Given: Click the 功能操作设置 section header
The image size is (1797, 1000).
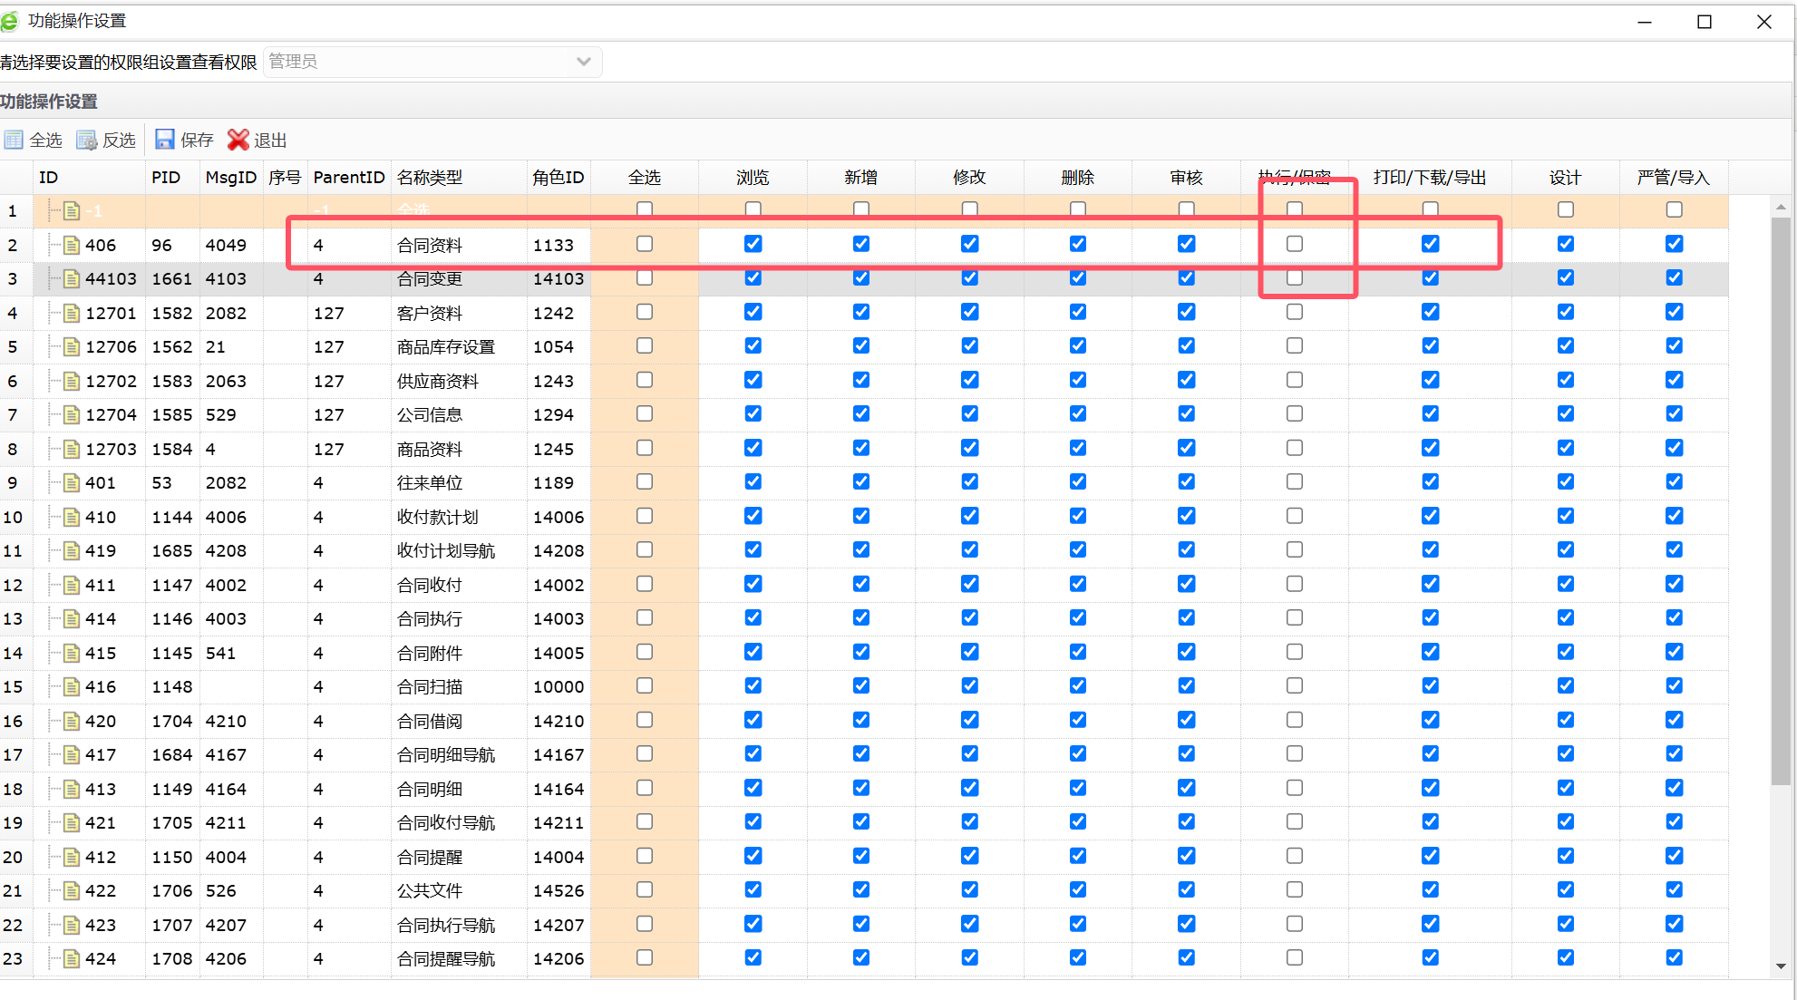Looking at the screenshot, I should tap(47, 102).
